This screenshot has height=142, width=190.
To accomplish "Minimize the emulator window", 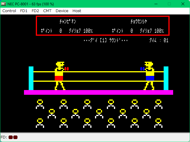I will coord(156,4).
